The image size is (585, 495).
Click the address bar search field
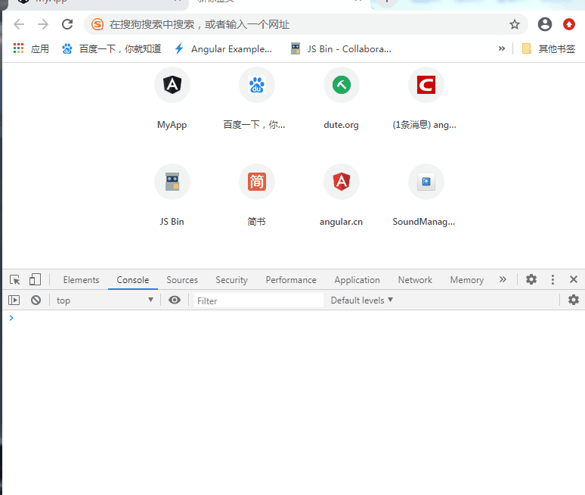pos(306,25)
